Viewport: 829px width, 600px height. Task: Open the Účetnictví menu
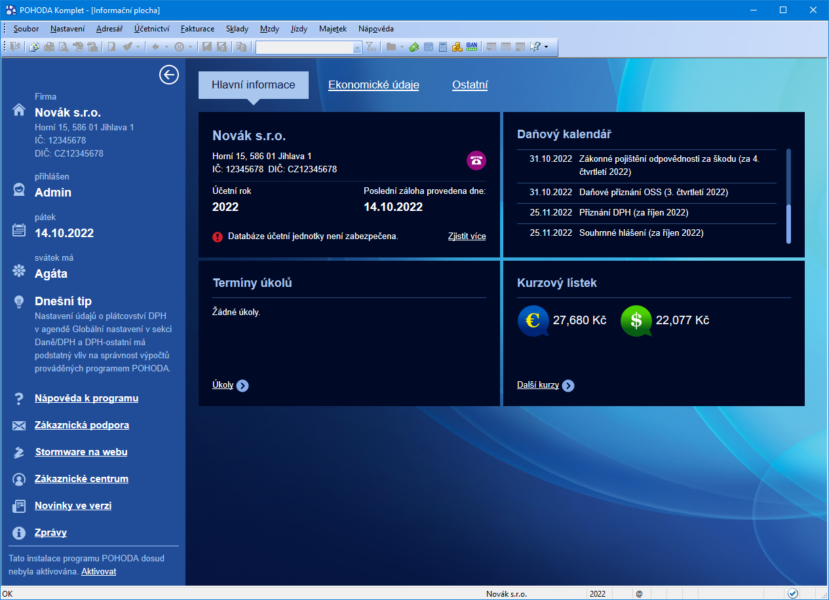coord(152,29)
